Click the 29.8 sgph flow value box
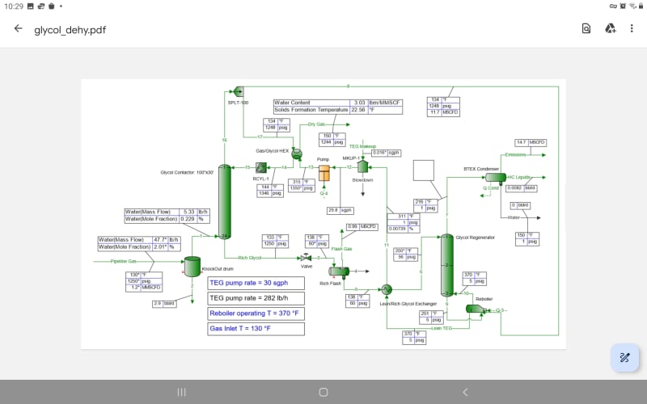Image resolution: width=647 pixels, height=404 pixels. click(x=340, y=210)
